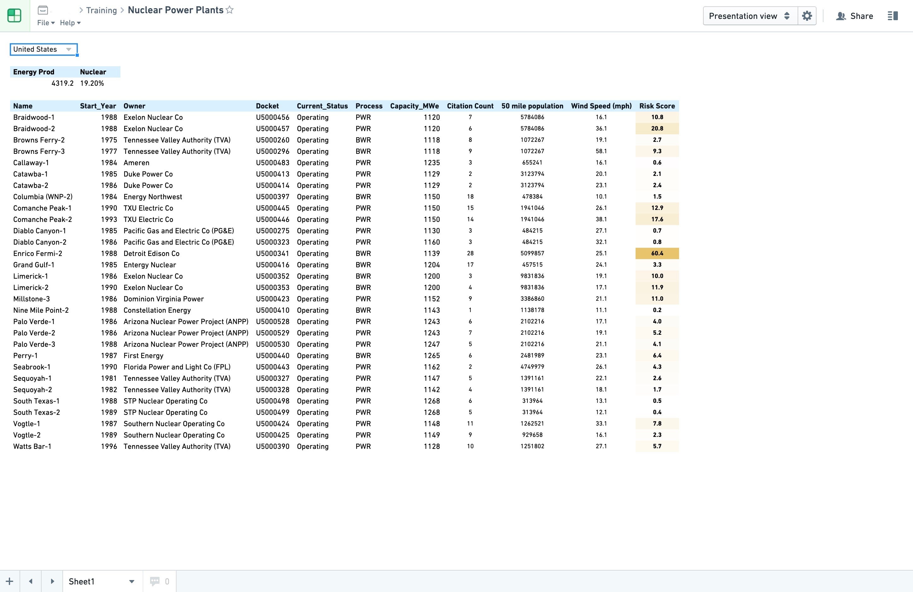
Task: Click the Capacity_MWe column header
Action: [x=414, y=106]
